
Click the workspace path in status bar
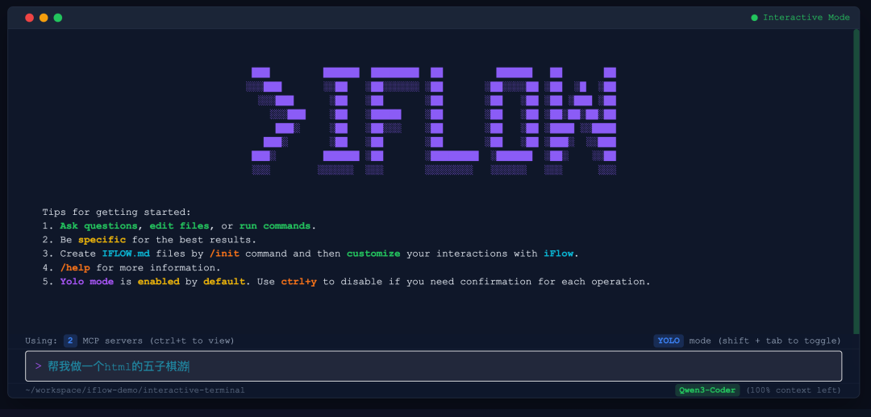(135, 390)
